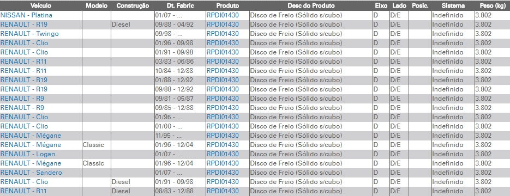Click the Construção column header

pos(133,6)
